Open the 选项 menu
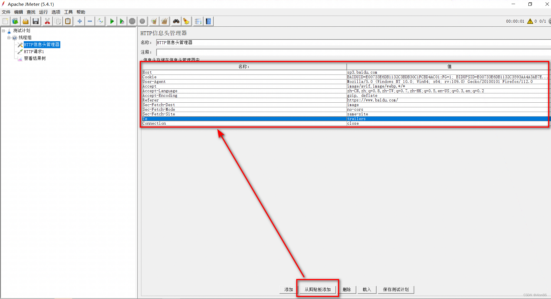 [x=56, y=12]
